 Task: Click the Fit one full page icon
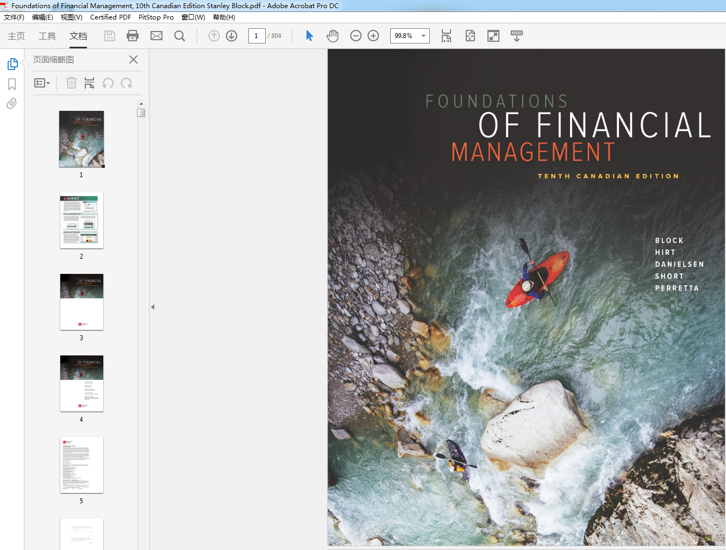tap(470, 36)
